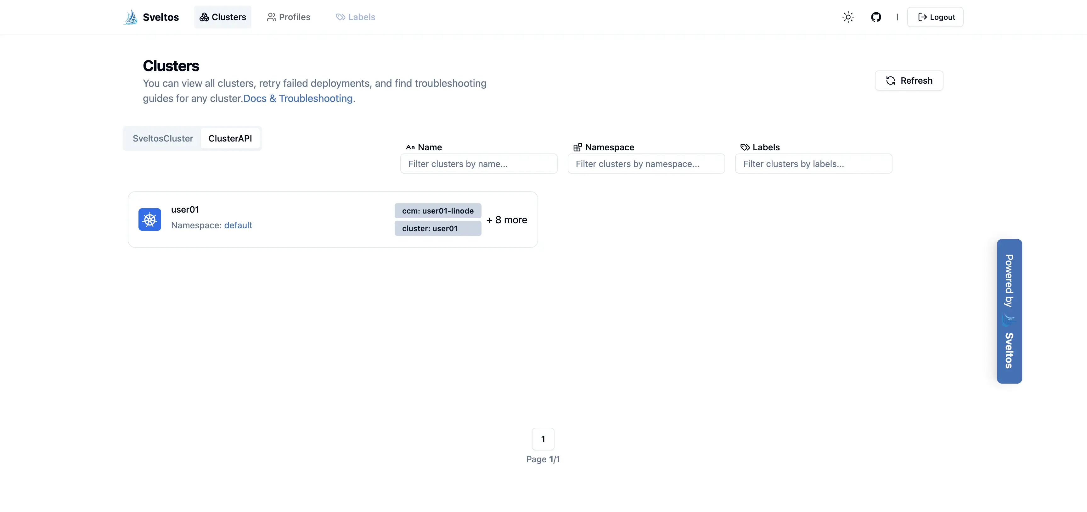This screenshot has width=1087, height=512.
Task: Open the Clusters navigation tab
Action: pyautogui.click(x=222, y=17)
